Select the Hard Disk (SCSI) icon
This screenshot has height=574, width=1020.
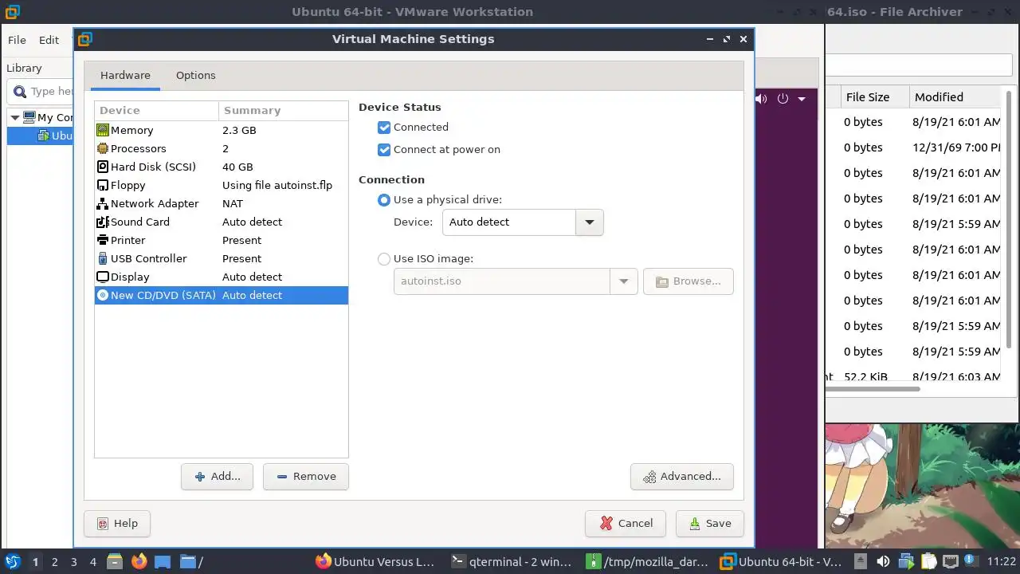click(102, 167)
